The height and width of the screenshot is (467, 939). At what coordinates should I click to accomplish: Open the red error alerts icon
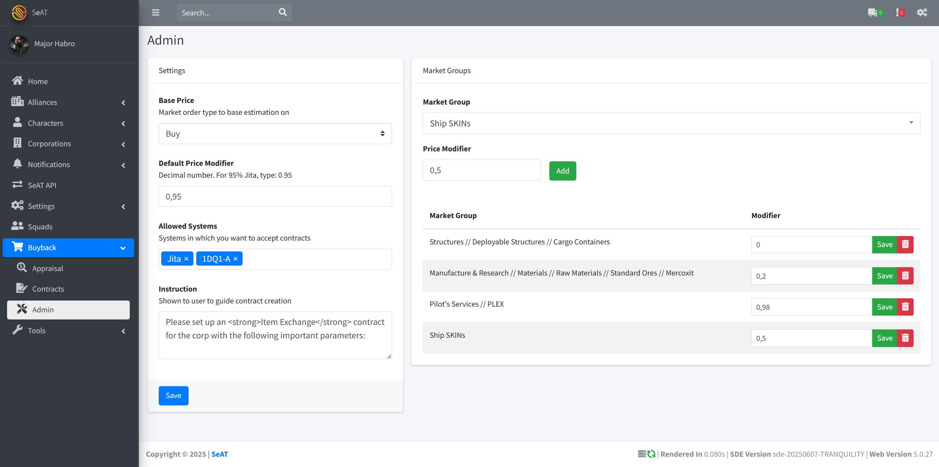pyautogui.click(x=899, y=13)
